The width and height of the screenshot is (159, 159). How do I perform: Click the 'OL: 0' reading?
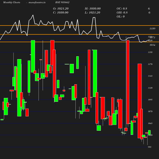121,17
